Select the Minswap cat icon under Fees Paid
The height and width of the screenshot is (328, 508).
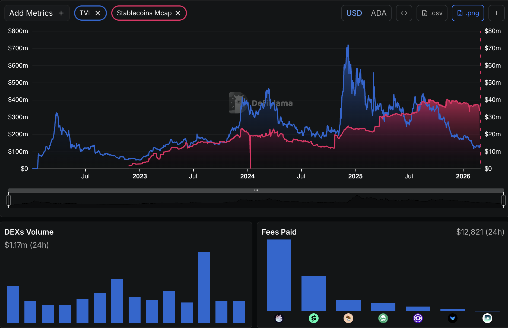(x=279, y=318)
